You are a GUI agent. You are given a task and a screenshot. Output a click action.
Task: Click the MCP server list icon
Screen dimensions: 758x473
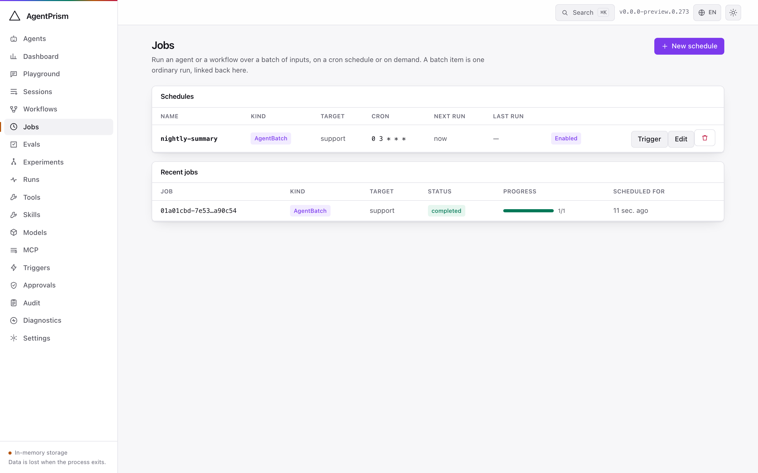[13, 250]
